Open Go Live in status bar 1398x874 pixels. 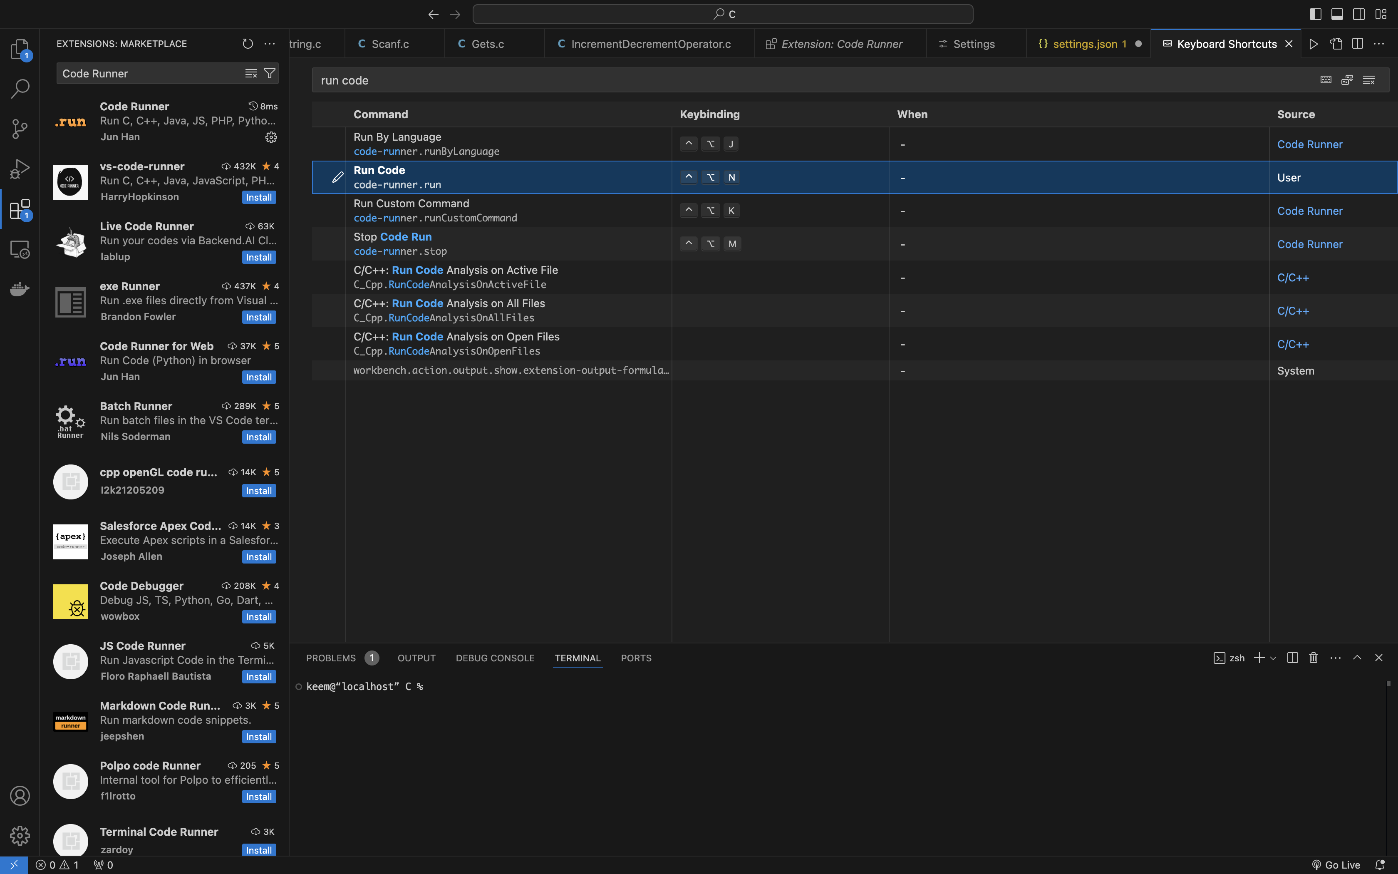pyautogui.click(x=1336, y=865)
